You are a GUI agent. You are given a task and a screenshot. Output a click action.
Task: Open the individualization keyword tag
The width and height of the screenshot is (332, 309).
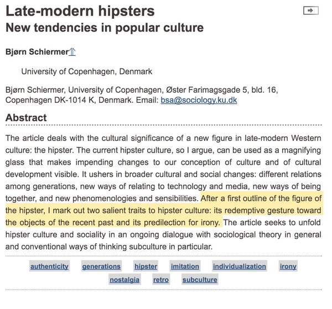[x=240, y=266]
